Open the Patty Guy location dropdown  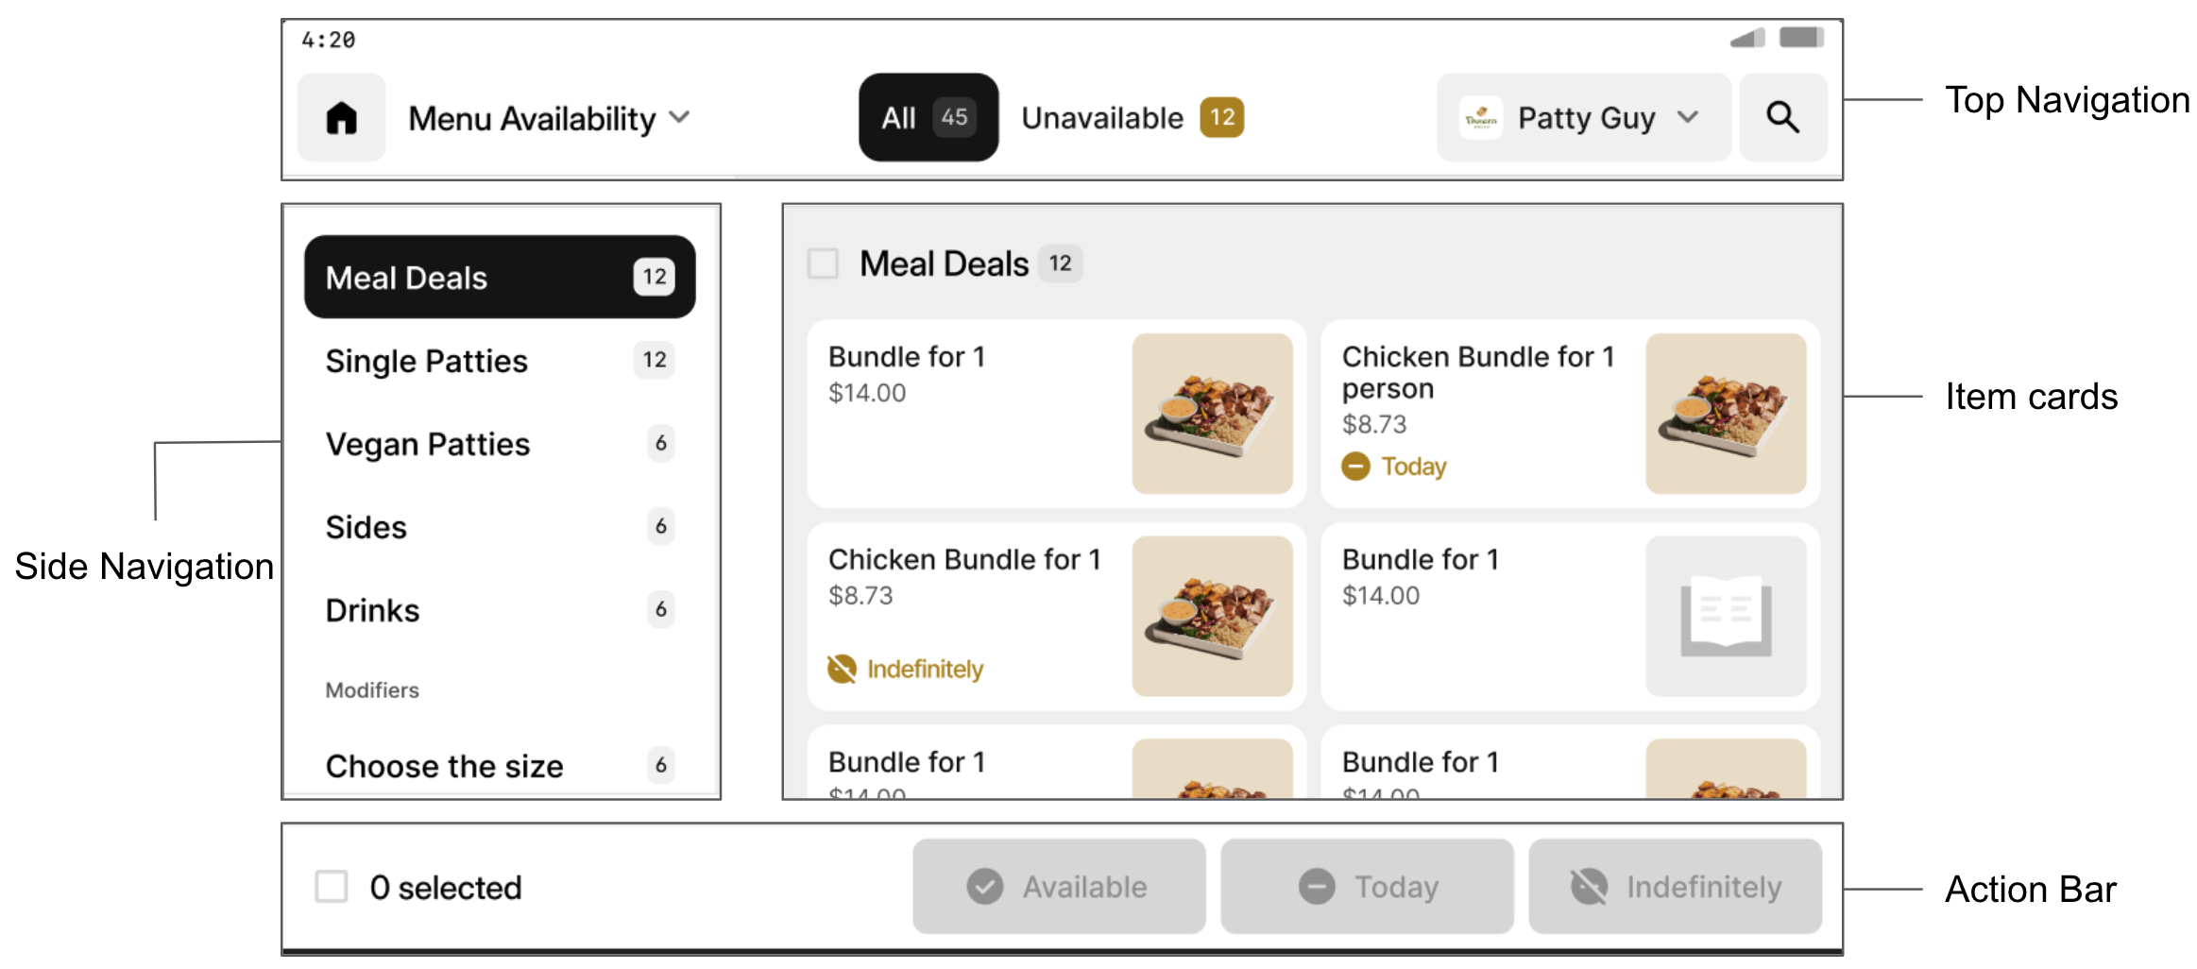1585,118
